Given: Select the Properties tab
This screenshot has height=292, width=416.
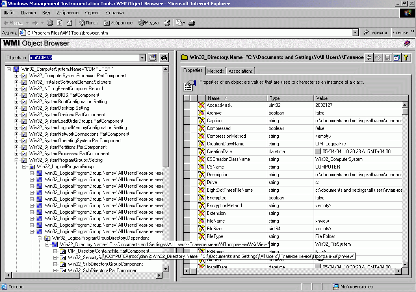Looking at the screenshot, I should tap(193, 70).
